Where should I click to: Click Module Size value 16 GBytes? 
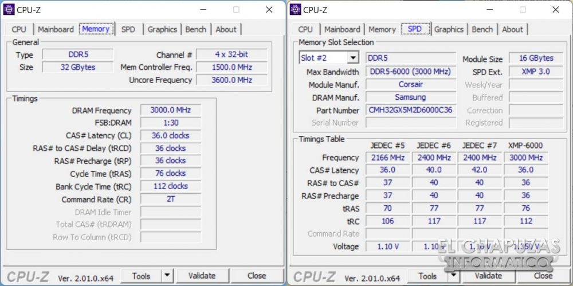tap(536, 58)
